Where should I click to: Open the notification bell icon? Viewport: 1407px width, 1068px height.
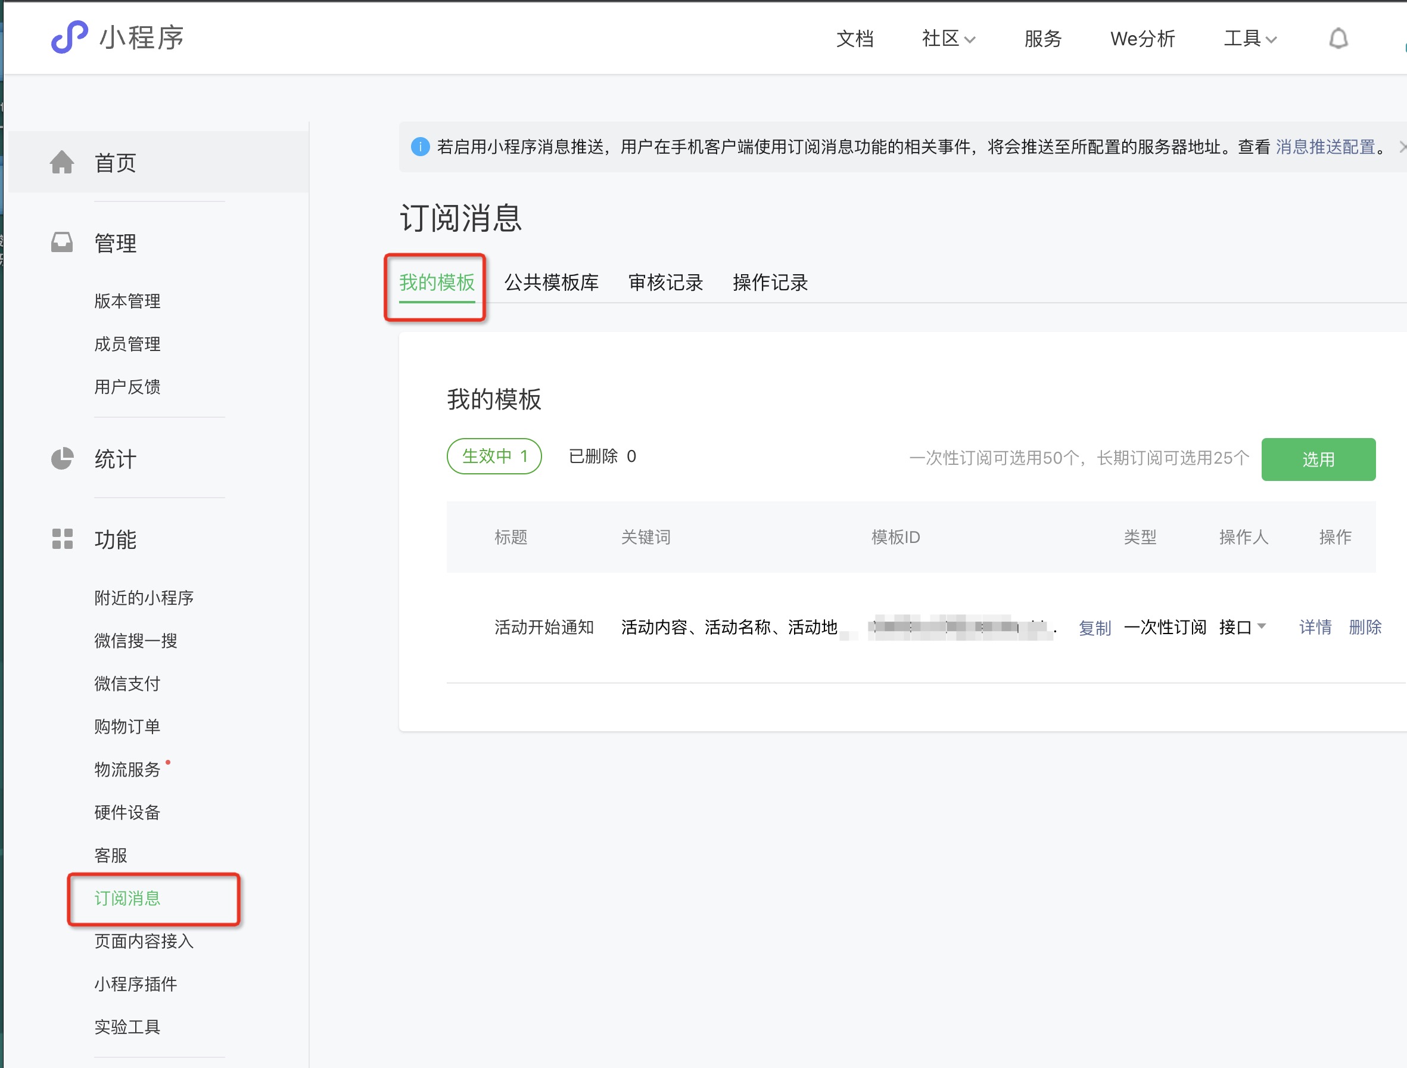[1338, 39]
